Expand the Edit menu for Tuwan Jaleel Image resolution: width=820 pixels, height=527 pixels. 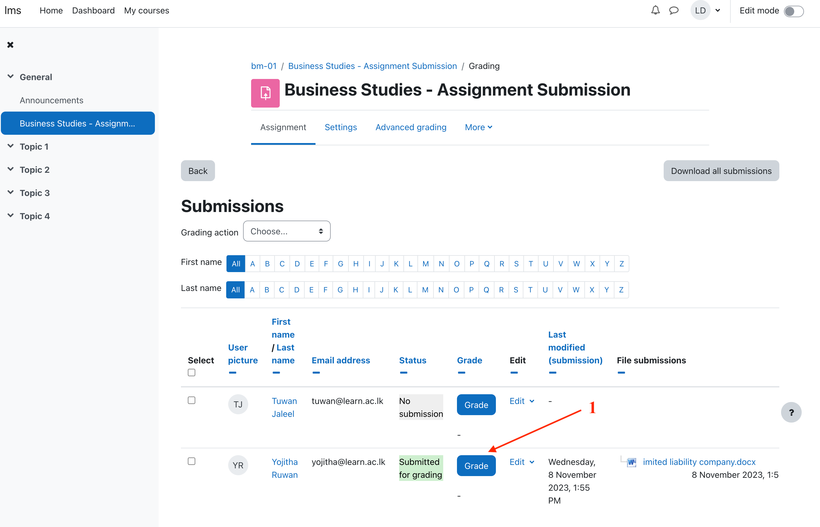tap(521, 401)
